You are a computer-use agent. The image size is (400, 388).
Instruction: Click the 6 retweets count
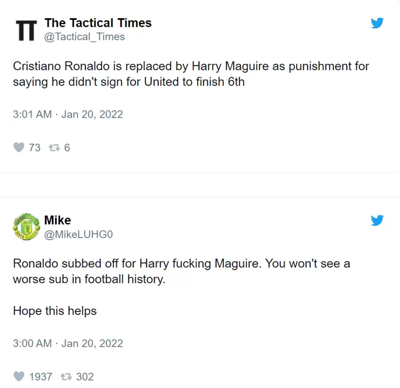67,148
